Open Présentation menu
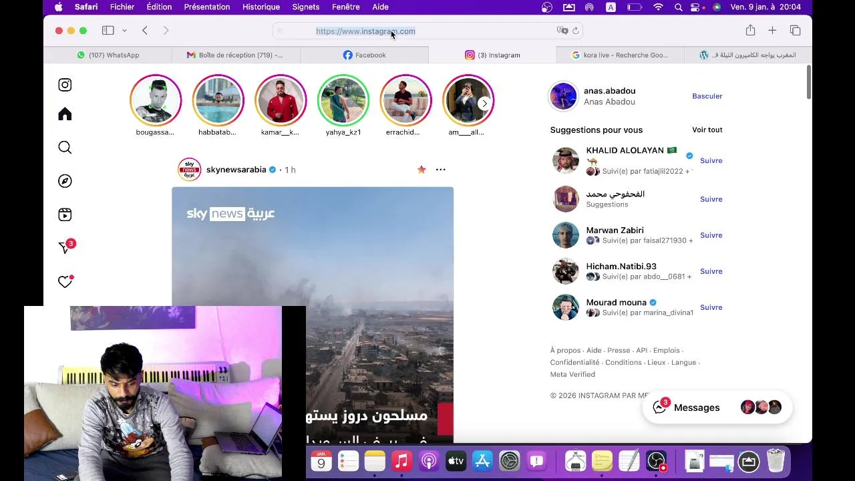855x481 pixels. click(x=207, y=7)
